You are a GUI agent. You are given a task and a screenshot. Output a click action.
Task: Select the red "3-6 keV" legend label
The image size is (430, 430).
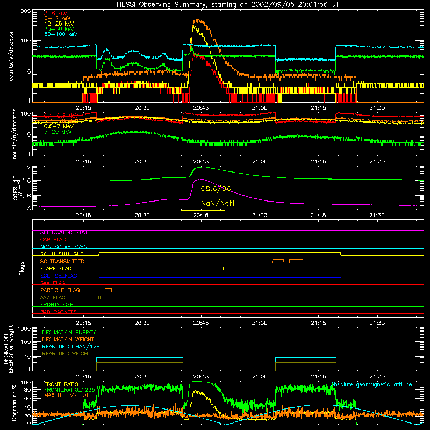pos(56,13)
